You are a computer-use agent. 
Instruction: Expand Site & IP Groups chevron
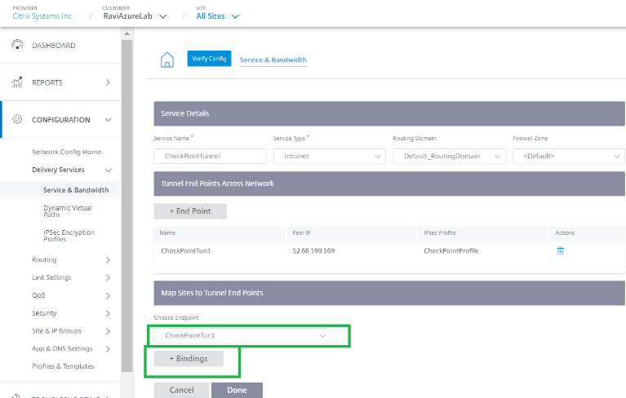(108, 331)
